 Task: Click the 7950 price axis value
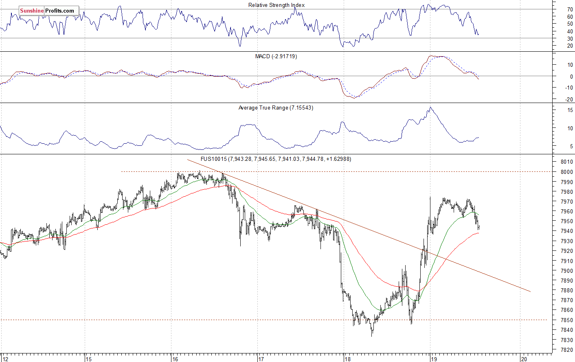coord(567,221)
